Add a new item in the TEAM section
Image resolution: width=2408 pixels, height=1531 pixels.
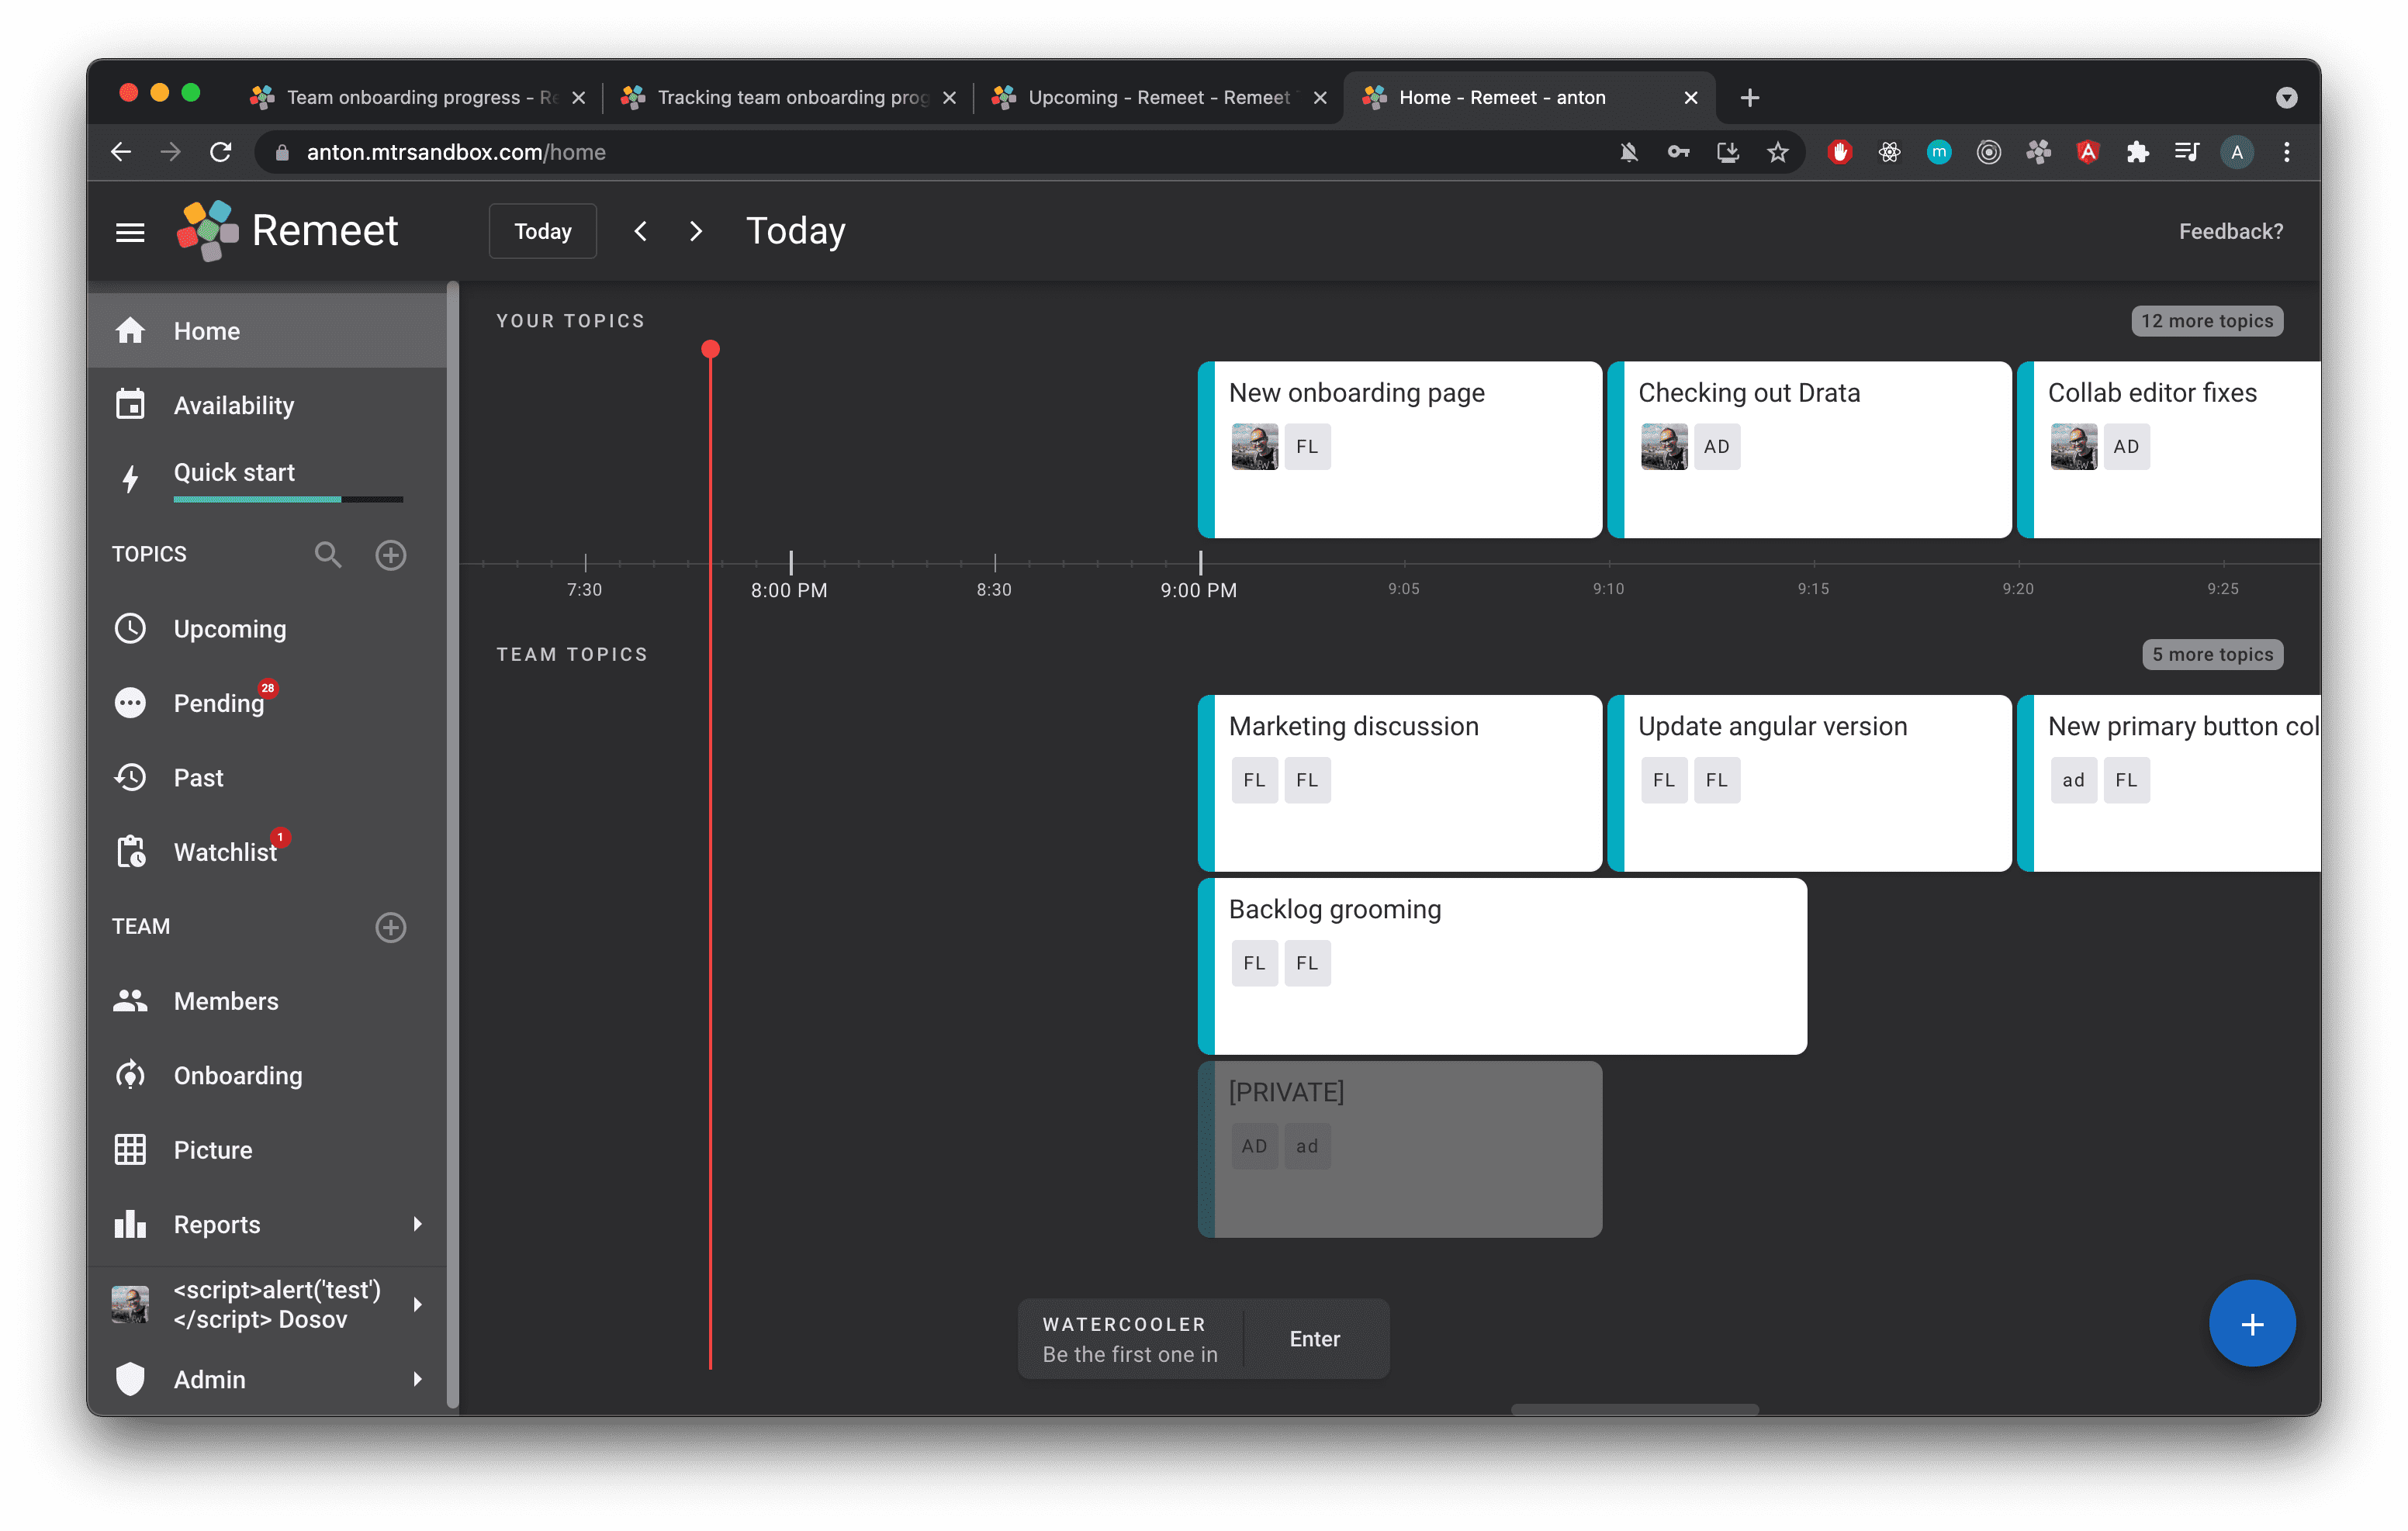pos(391,927)
